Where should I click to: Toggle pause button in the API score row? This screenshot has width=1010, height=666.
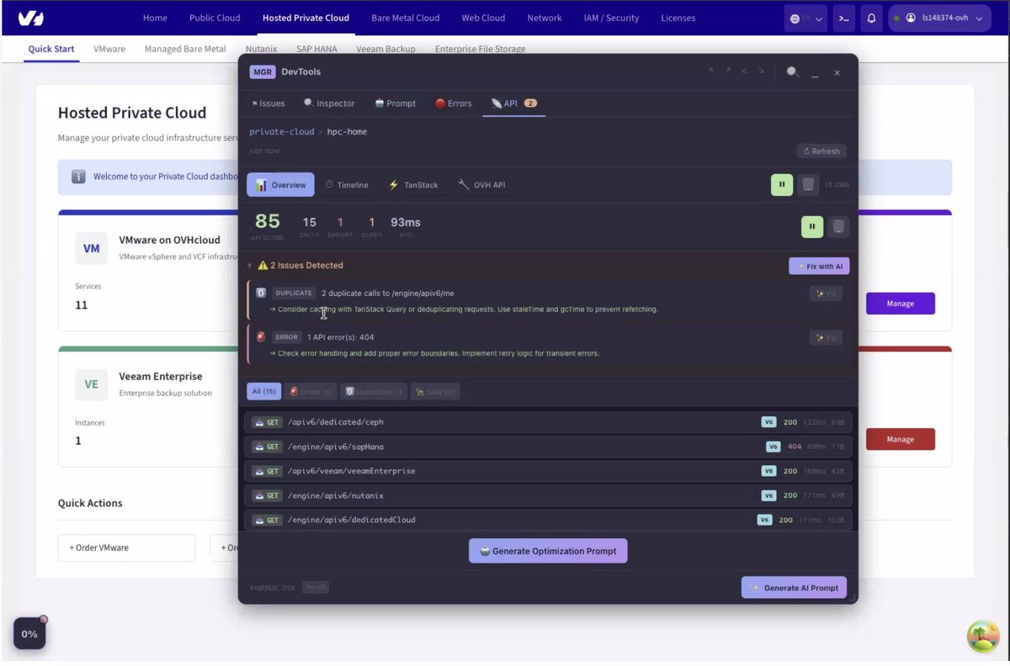point(812,226)
